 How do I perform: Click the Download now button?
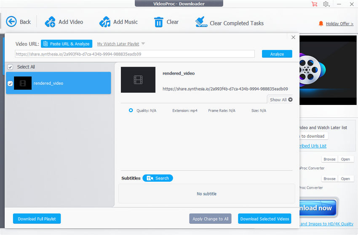pyautogui.click(x=318, y=208)
